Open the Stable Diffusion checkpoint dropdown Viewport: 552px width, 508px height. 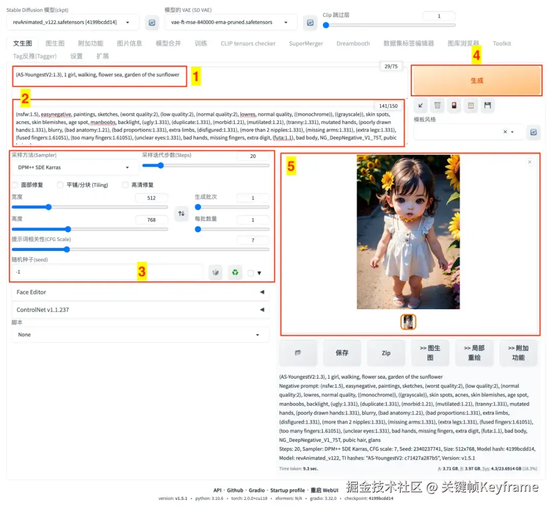(x=73, y=22)
